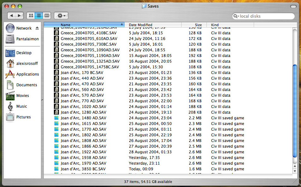Click the icon of Joan d'Arc, 1970 AD.SAV
The image size is (301, 187).
coord(56,163)
